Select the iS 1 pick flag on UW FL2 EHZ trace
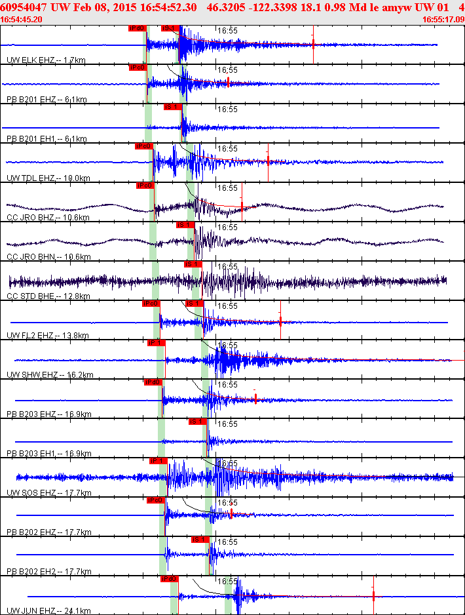The height and width of the screenshot is (615, 465). pos(195,303)
